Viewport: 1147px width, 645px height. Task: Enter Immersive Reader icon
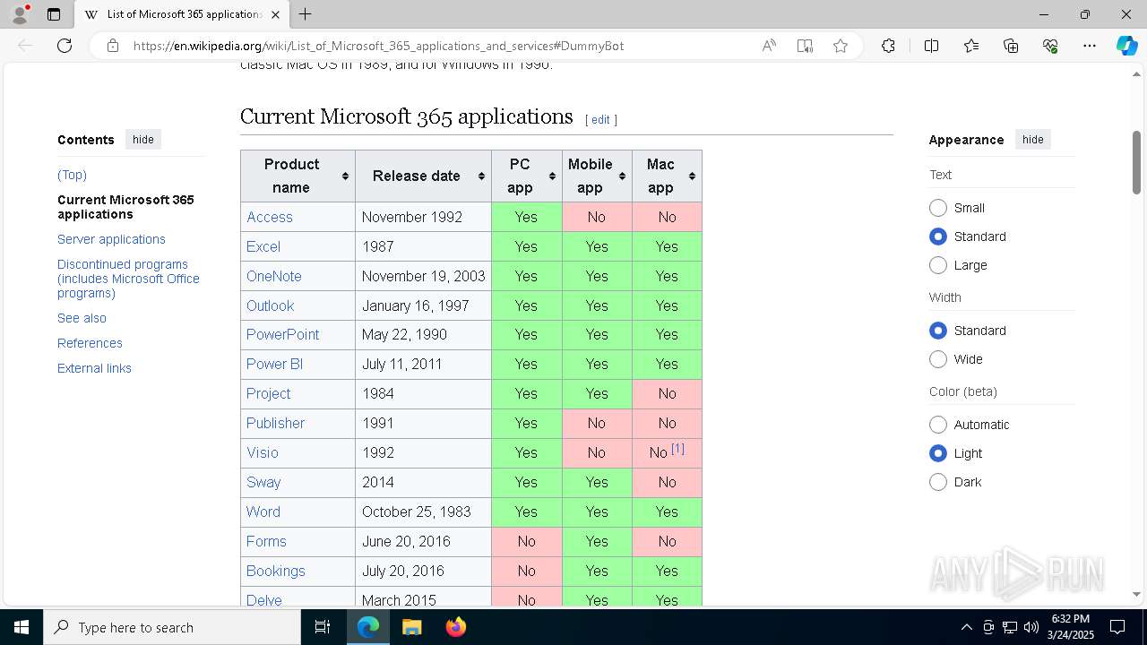pos(805,46)
